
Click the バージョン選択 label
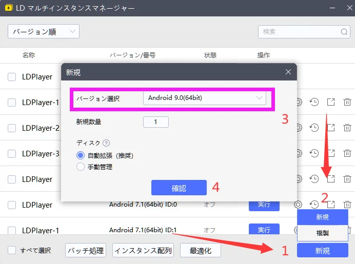98,98
